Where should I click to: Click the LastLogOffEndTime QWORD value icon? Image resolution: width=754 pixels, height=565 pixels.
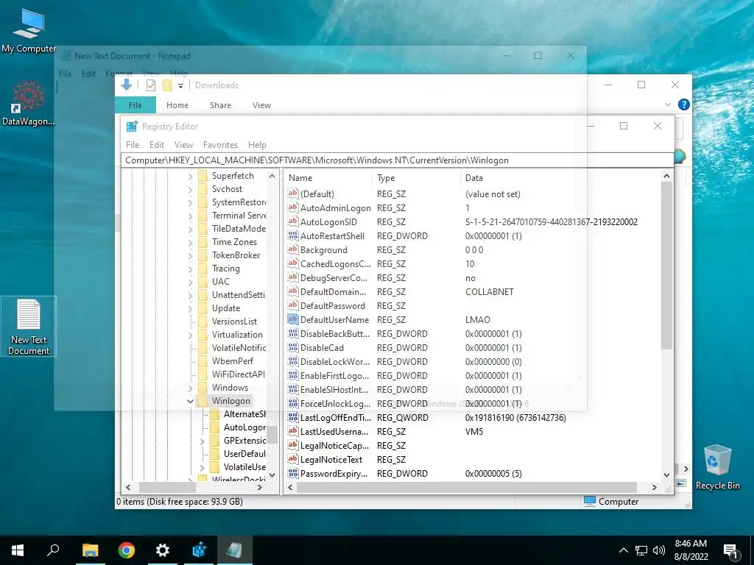293,418
